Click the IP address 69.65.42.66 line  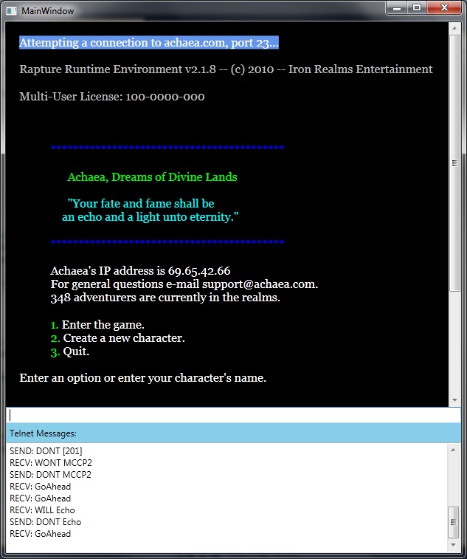(x=140, y=271)
